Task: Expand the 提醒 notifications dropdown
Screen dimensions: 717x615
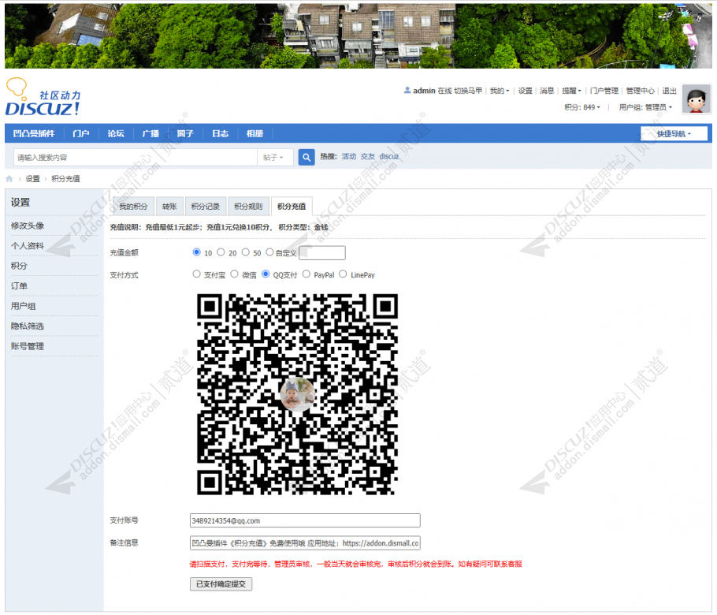Action: (571, 91)
